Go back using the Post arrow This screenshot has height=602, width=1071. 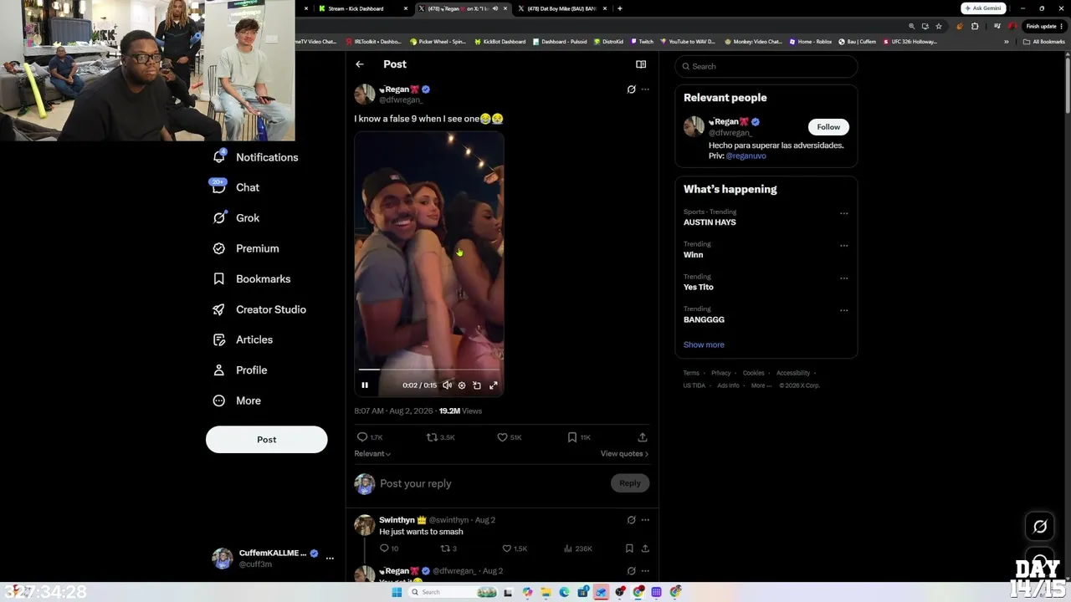click(360, 64)
